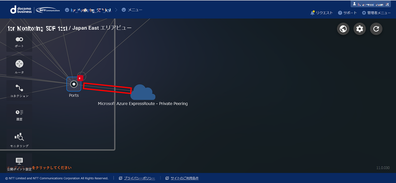
Task: Click the red badge showing 6
Action: 80,78
